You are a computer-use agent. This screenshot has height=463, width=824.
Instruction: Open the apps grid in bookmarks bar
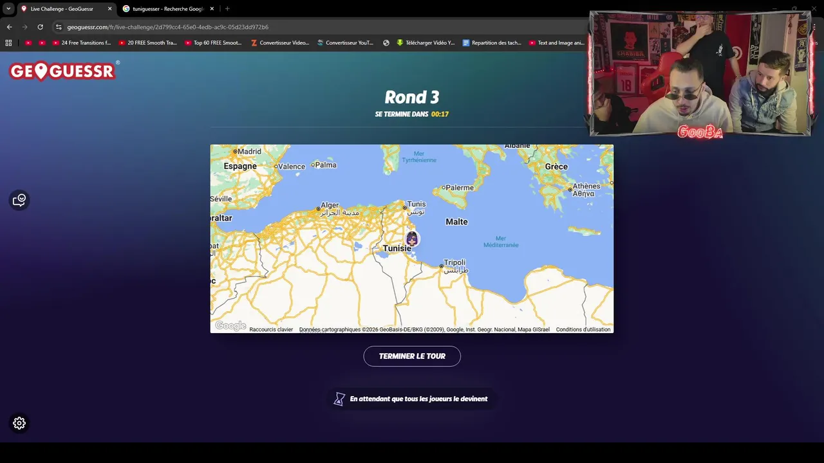coord(8,43)
